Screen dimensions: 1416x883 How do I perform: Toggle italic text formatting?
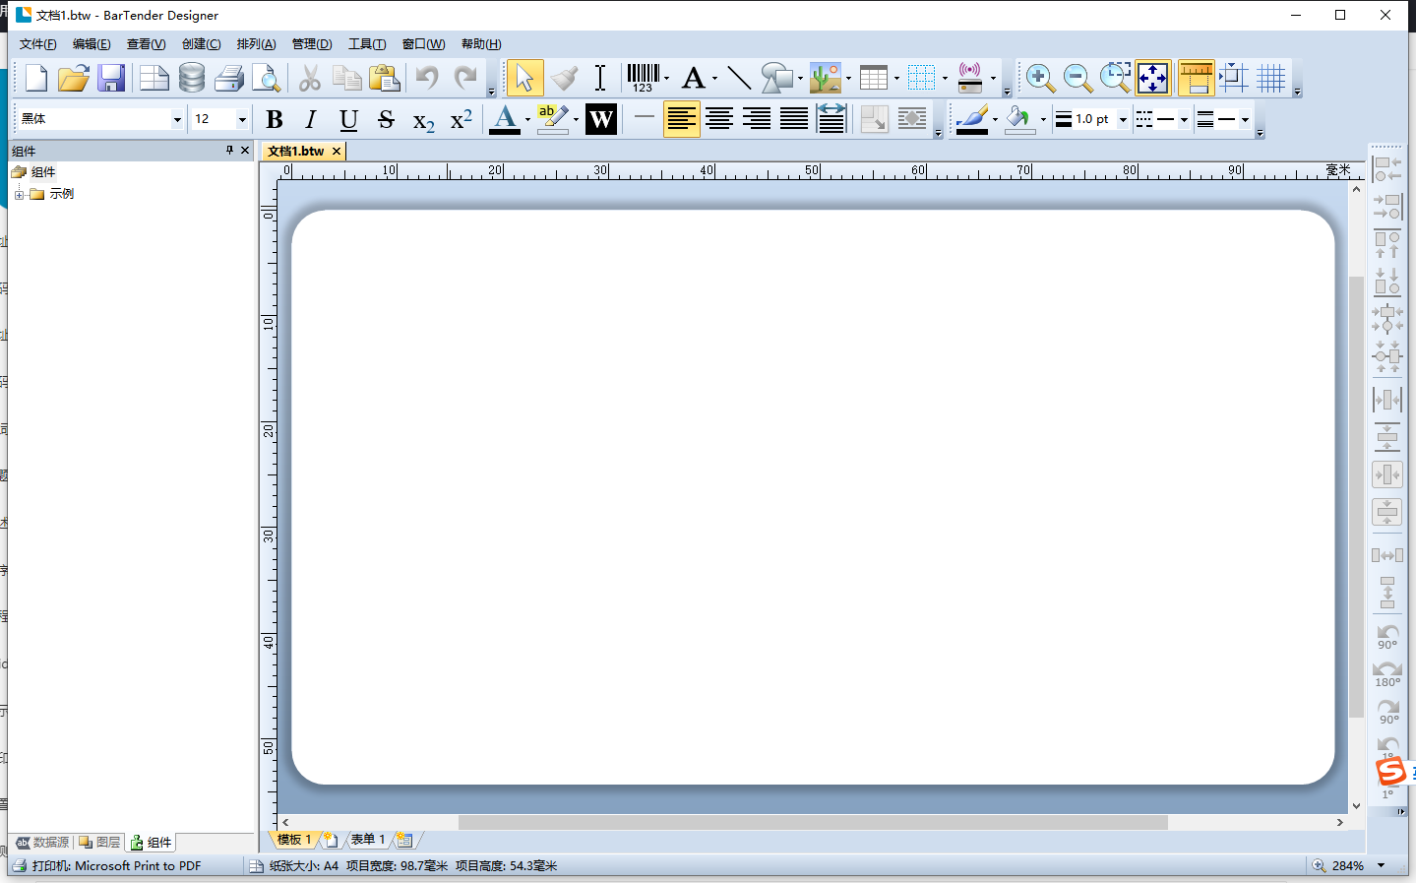coord(311,119)
